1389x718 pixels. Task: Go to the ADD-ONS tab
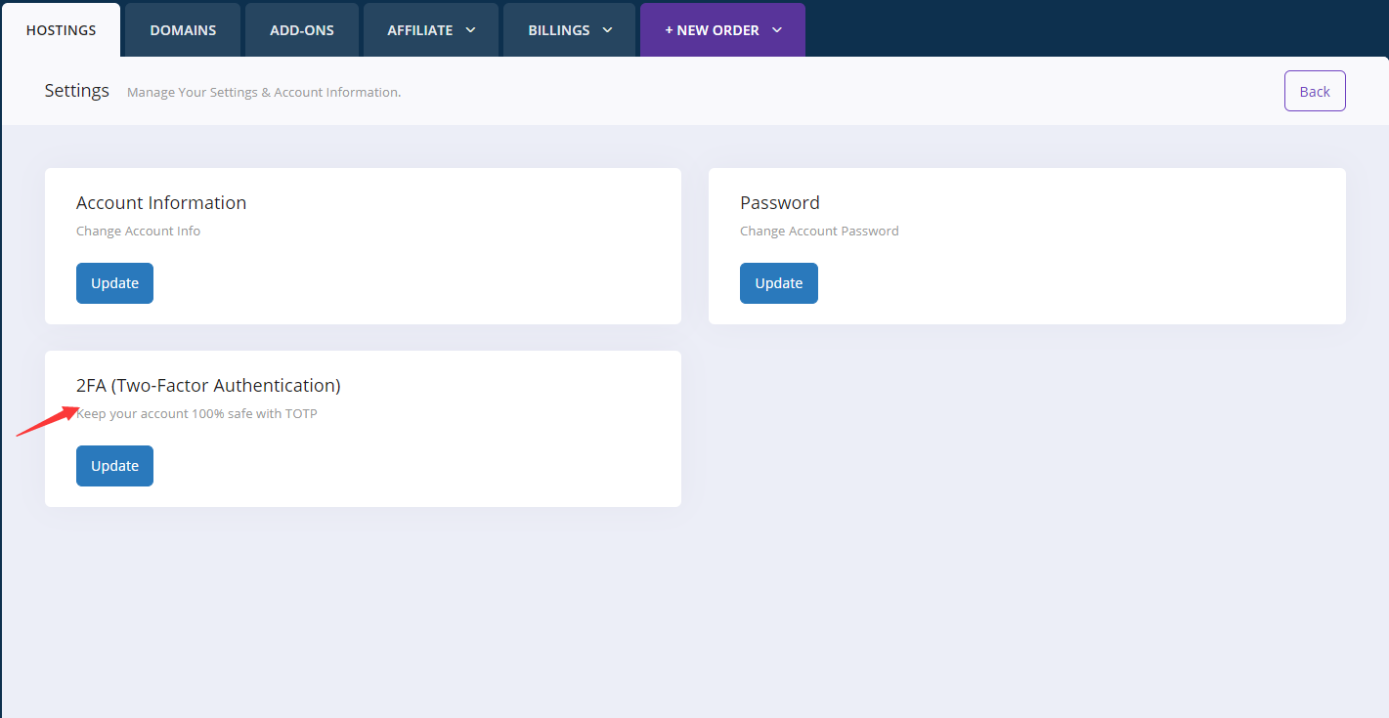point(302,30)
